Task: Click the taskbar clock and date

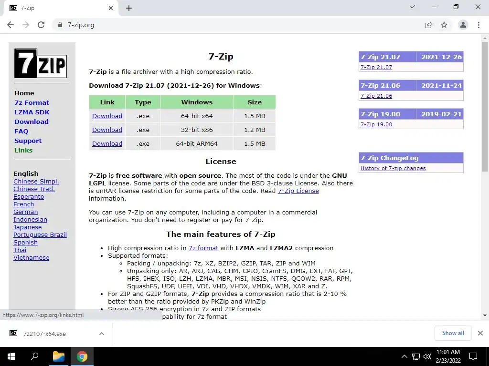Action: [x=448, y=356]
